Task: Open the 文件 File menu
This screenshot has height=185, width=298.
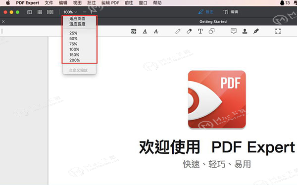Action: [x=49, y=3]
